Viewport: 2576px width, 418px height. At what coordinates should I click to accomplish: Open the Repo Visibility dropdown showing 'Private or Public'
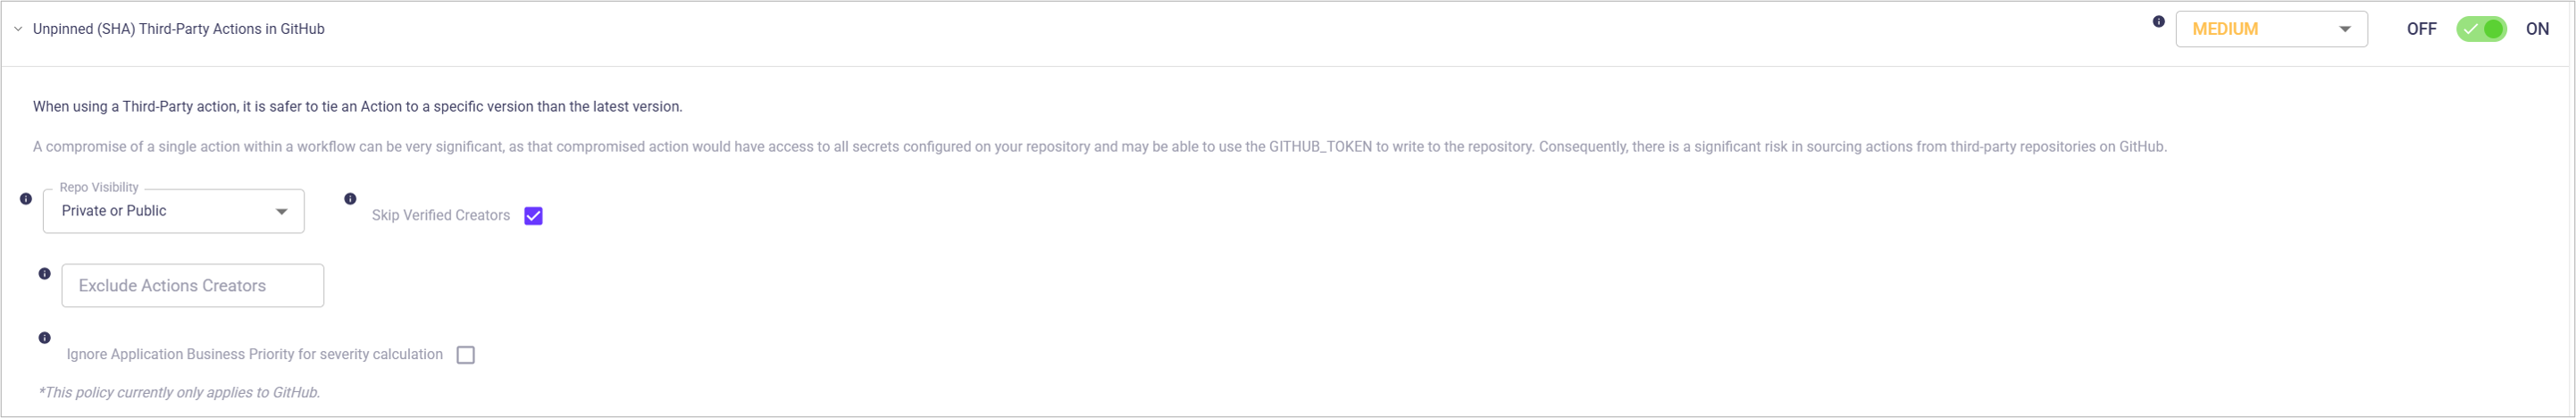(x=160, y=211)
